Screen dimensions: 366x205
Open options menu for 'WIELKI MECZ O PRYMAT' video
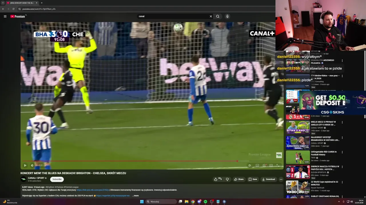pos(342,122)
